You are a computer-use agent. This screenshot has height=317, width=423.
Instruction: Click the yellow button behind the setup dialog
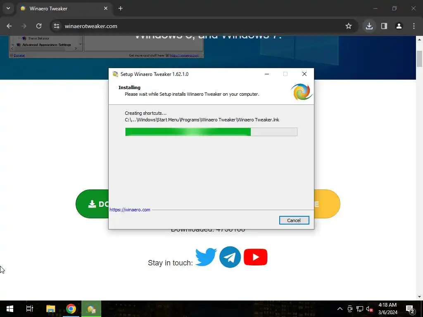327,204
